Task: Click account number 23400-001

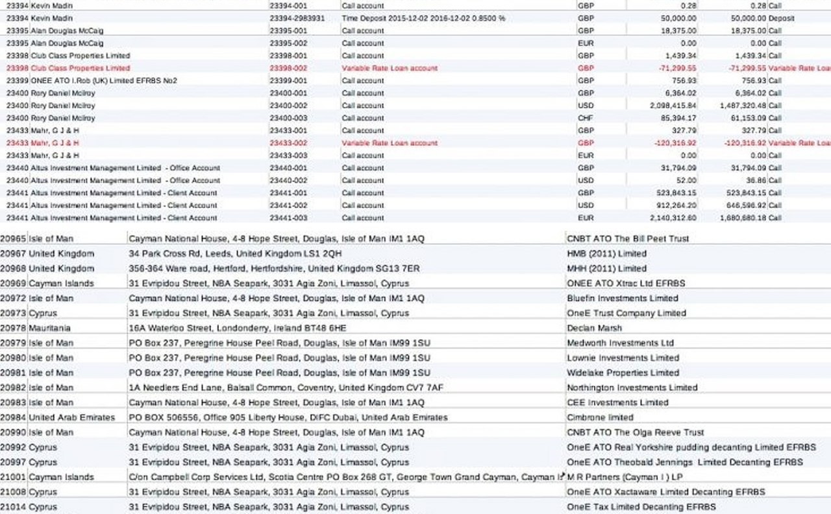Action: tap(288, 93)
